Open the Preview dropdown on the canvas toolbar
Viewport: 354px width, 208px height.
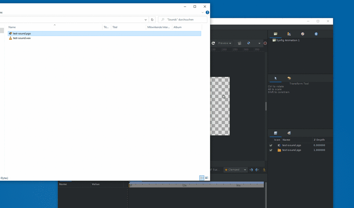tap(224, 43)
